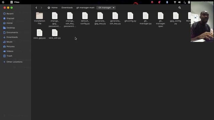Viewport: 214px width, 120px height.
Task: Open the Activities icon in top bar
Action: point(3,2)
